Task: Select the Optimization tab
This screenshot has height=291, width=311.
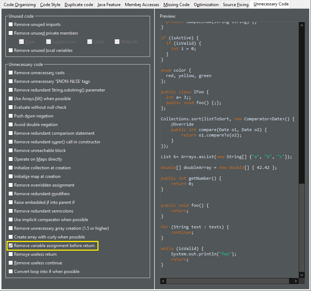Action: (206, 5)
